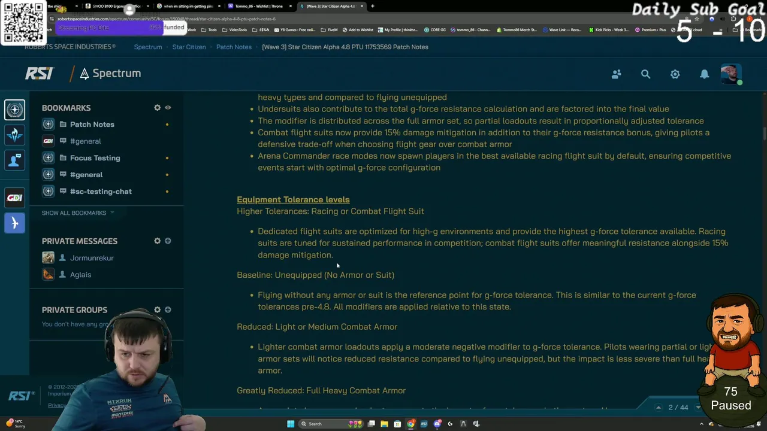Viewport: 767px width, 431px height.
Task: Open Chrome from the taskbar
Action: pyautogui.click(x=410, y=424)
